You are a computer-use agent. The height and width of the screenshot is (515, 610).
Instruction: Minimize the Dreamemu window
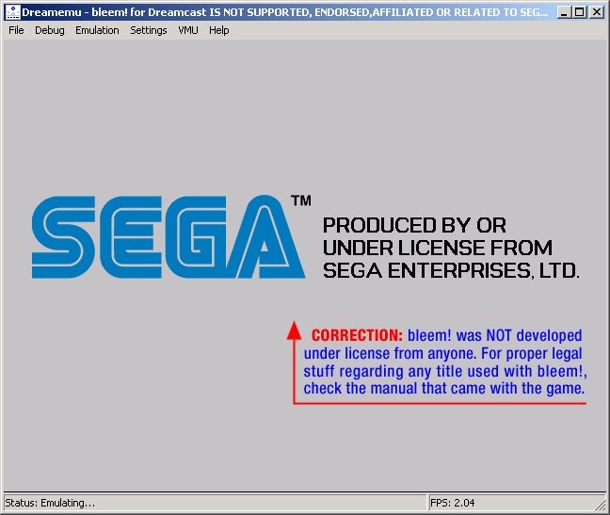(564, 12)
